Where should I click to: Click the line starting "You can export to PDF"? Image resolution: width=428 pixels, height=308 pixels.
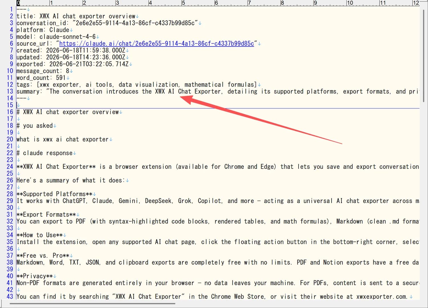pyautogui.click(x=218, y=222)
